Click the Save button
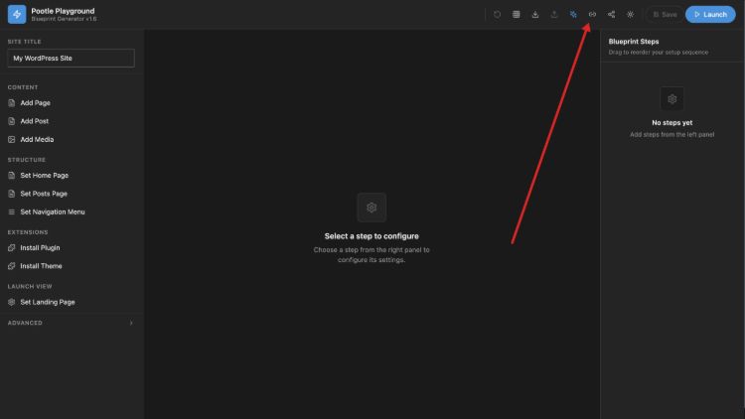745x419 pixels. pyautogui.click(x=665, y=14)
